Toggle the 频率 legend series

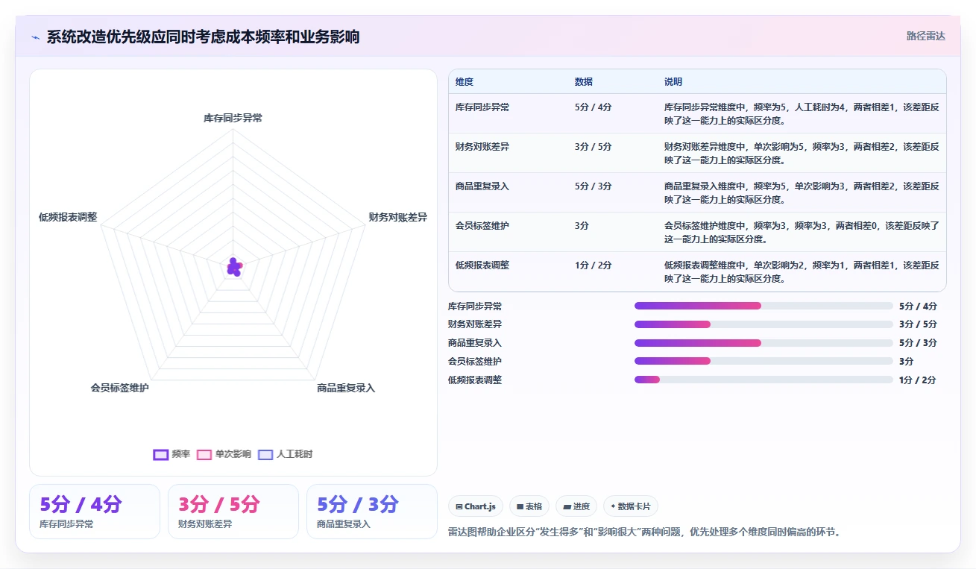pyautogui.click(x=171, y=454)
